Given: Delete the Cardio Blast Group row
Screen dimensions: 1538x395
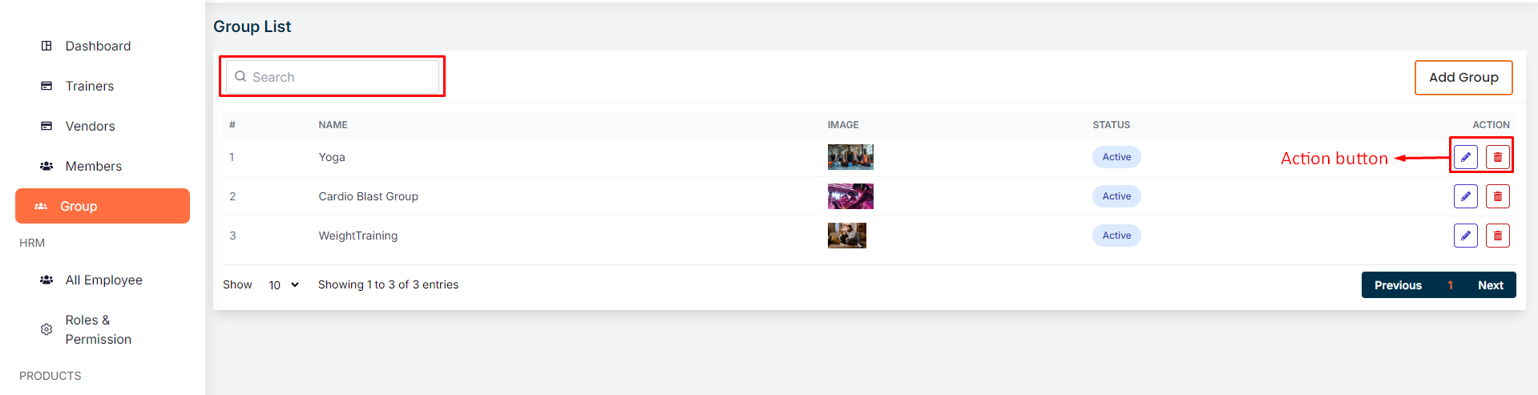Looking at the screenshot, I should point(1497,196).
